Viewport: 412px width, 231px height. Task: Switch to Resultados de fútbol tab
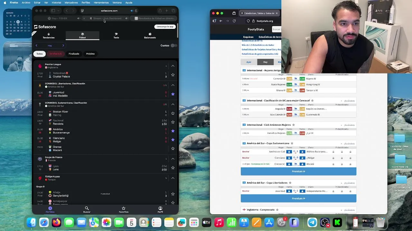[154, 18]
